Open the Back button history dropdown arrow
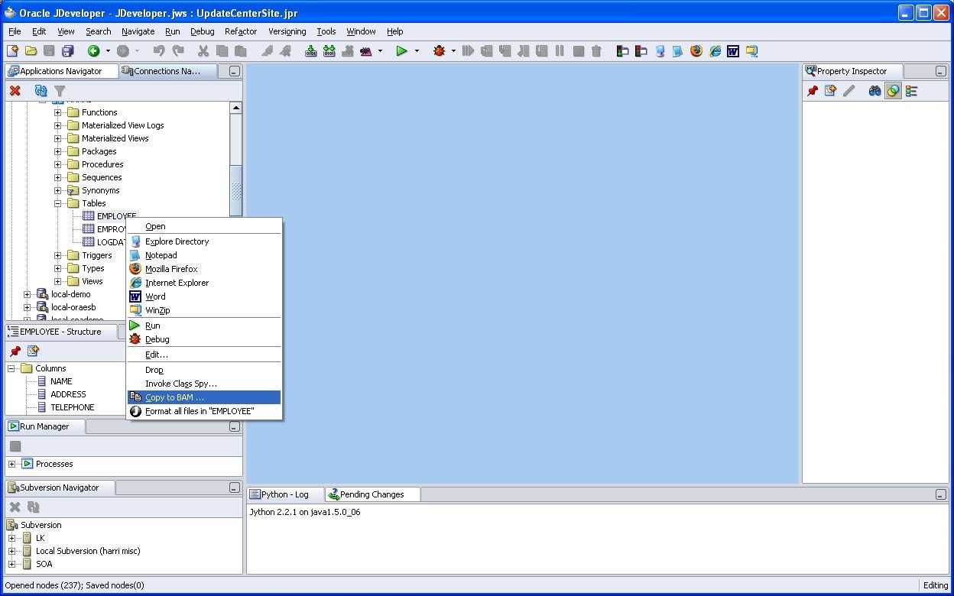The height and width of the screenshot is (596, 954). (108, 51)
